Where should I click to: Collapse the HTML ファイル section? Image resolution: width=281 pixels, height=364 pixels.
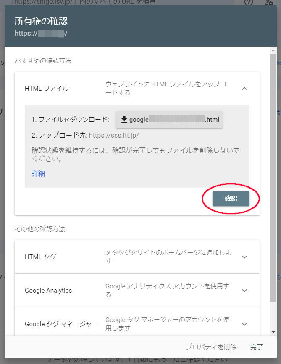pos(244,89)
